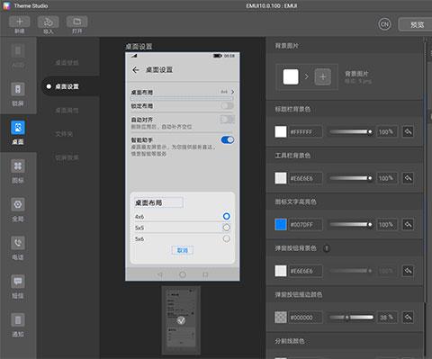
Task: Select the 切屏效果 submenu item
Action: click(x=67, y=157)
